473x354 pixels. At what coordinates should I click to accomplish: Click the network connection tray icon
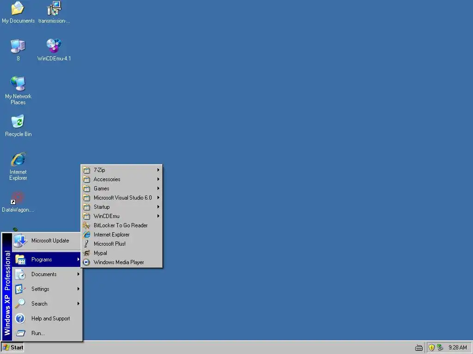(x=440, y=348)
